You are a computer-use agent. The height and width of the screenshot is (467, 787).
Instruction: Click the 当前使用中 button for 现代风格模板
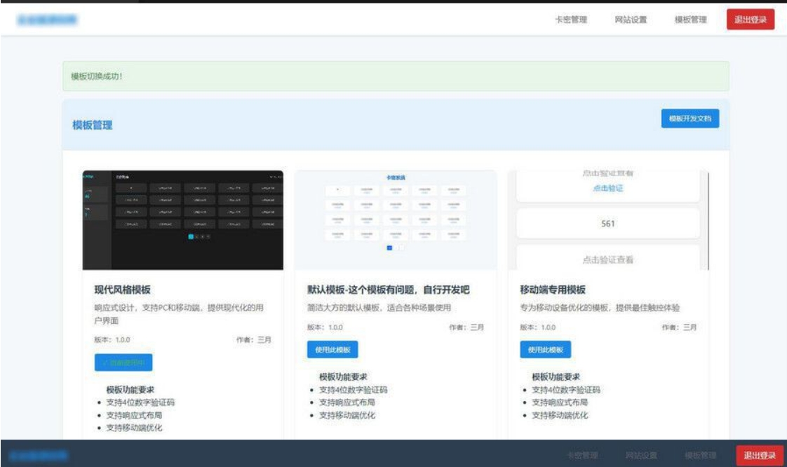coord(123,363)
